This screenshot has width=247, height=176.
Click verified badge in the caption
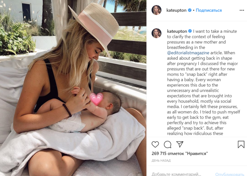coord(190,31)
